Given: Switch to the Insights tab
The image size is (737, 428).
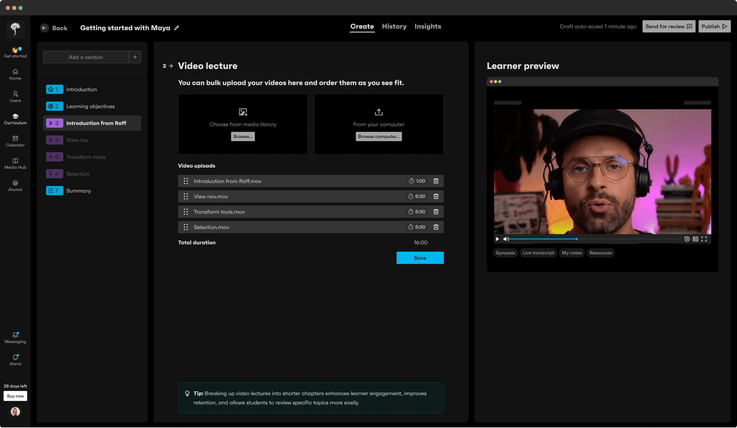Looking at the screenshot, I should point(428,26).
